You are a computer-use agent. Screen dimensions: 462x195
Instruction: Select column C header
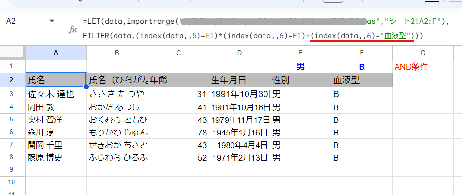point(178,53)
